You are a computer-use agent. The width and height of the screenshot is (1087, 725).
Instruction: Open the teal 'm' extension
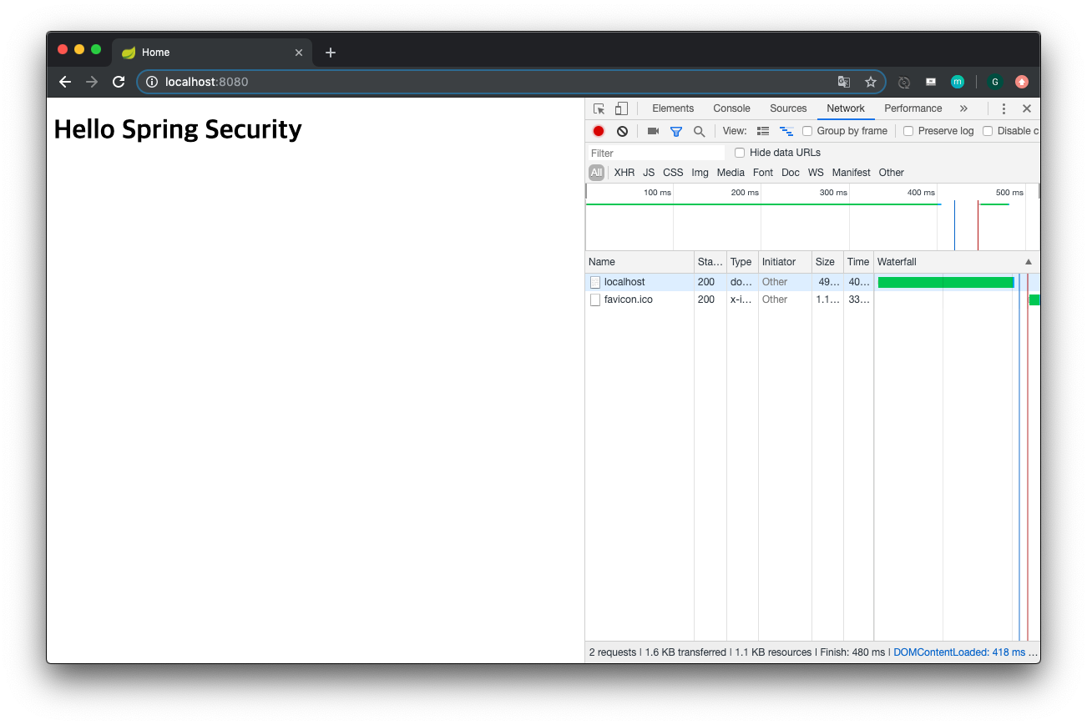[x=958, y=82]
